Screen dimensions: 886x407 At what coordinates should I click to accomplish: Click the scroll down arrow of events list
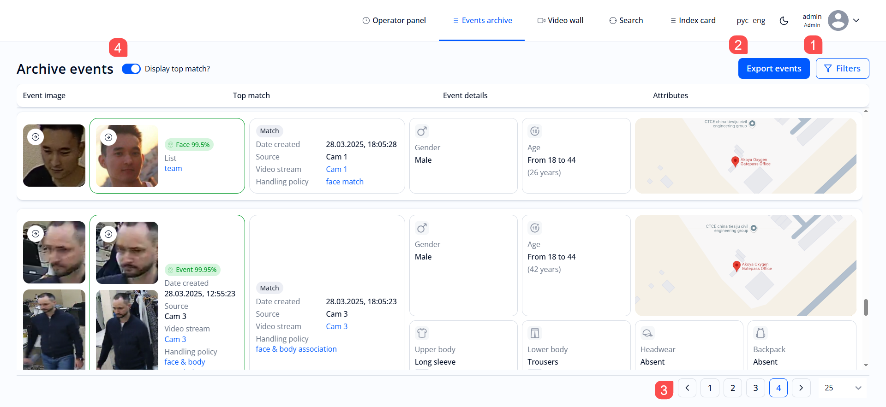click(866, 365)
